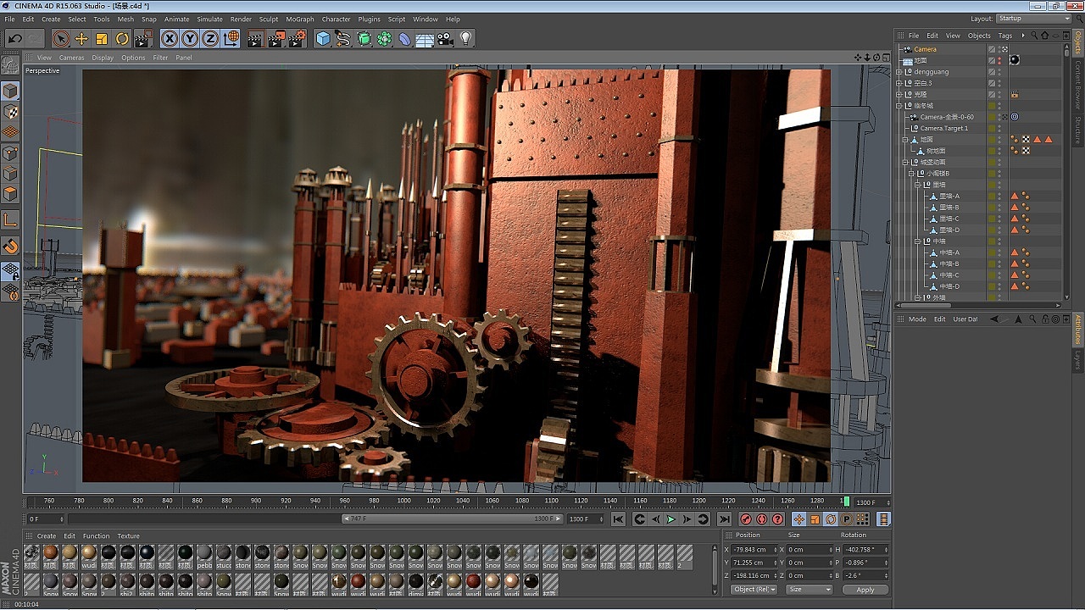Toggle visibility dots of the Camera object
This screenshot has width=1085, height=610.
click(1000, 49)
